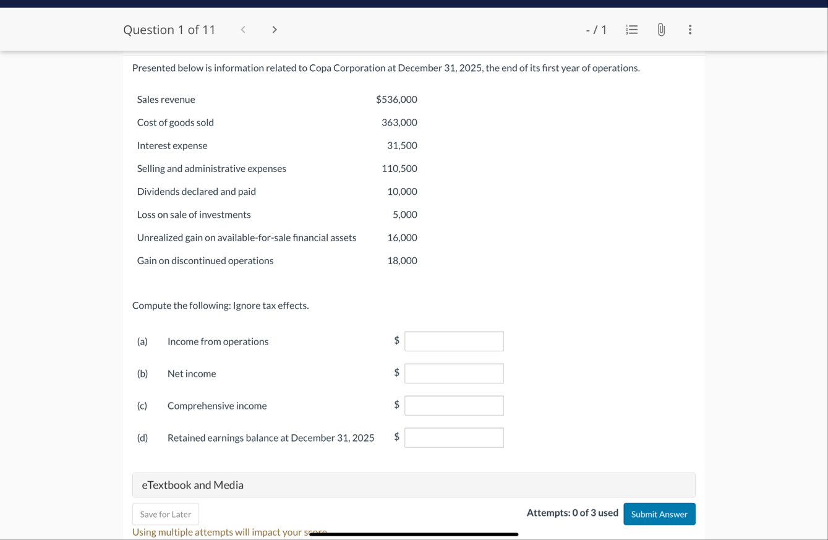This screenshot has height=540, width=828.
Task: Go to the previous question arrow
Action: tap(243, 30)
